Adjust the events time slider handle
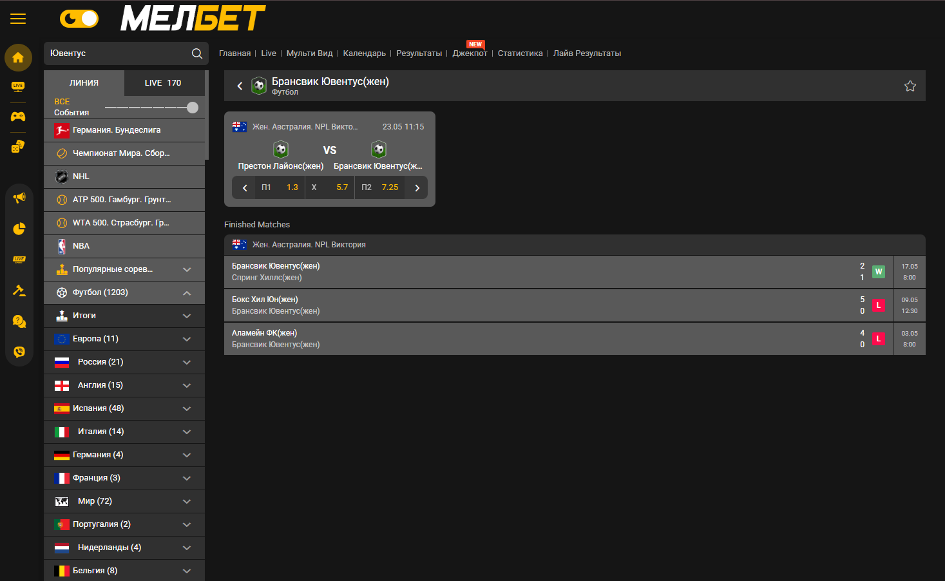Viewport: 945px width, 581px height. coord(192,108)
